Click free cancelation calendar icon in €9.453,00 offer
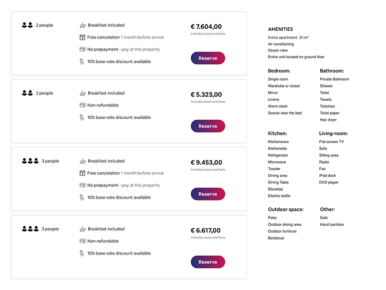Screen dimensions: 386x290 (82, 173)
